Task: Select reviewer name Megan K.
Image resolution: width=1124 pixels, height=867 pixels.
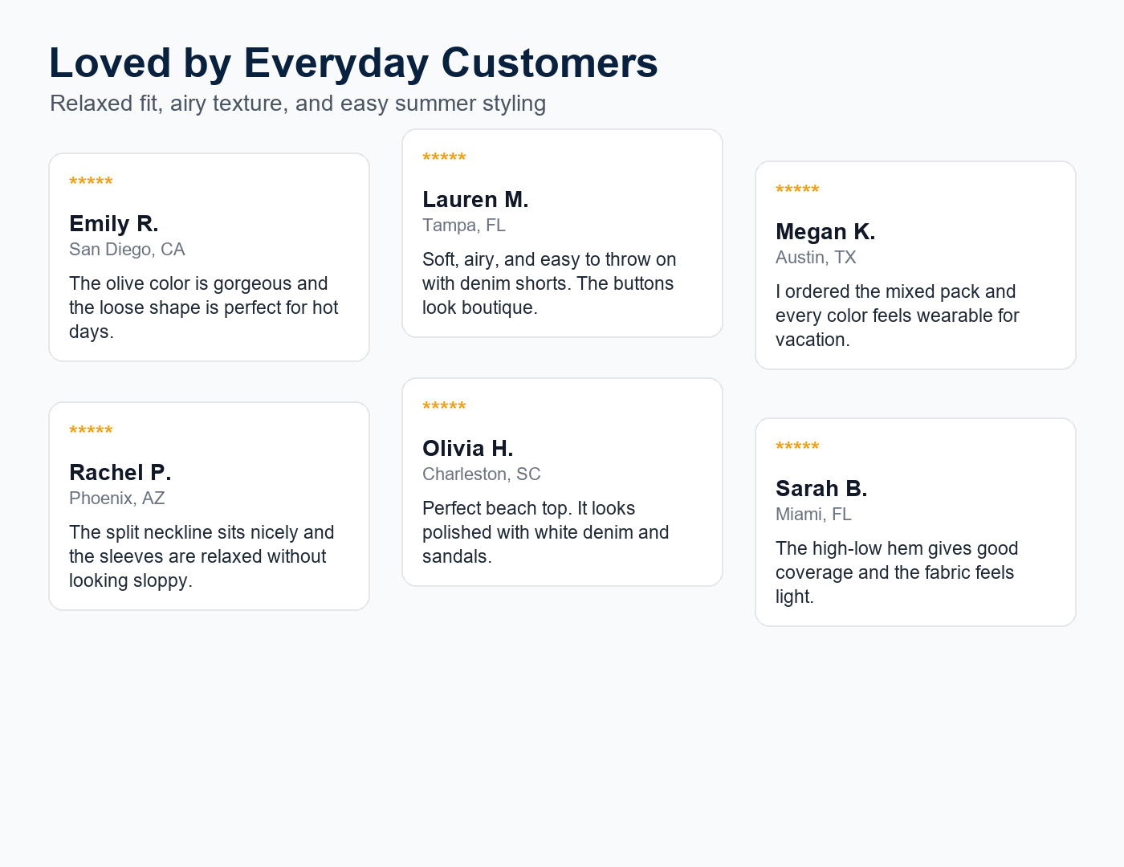Action: (825, 231)
